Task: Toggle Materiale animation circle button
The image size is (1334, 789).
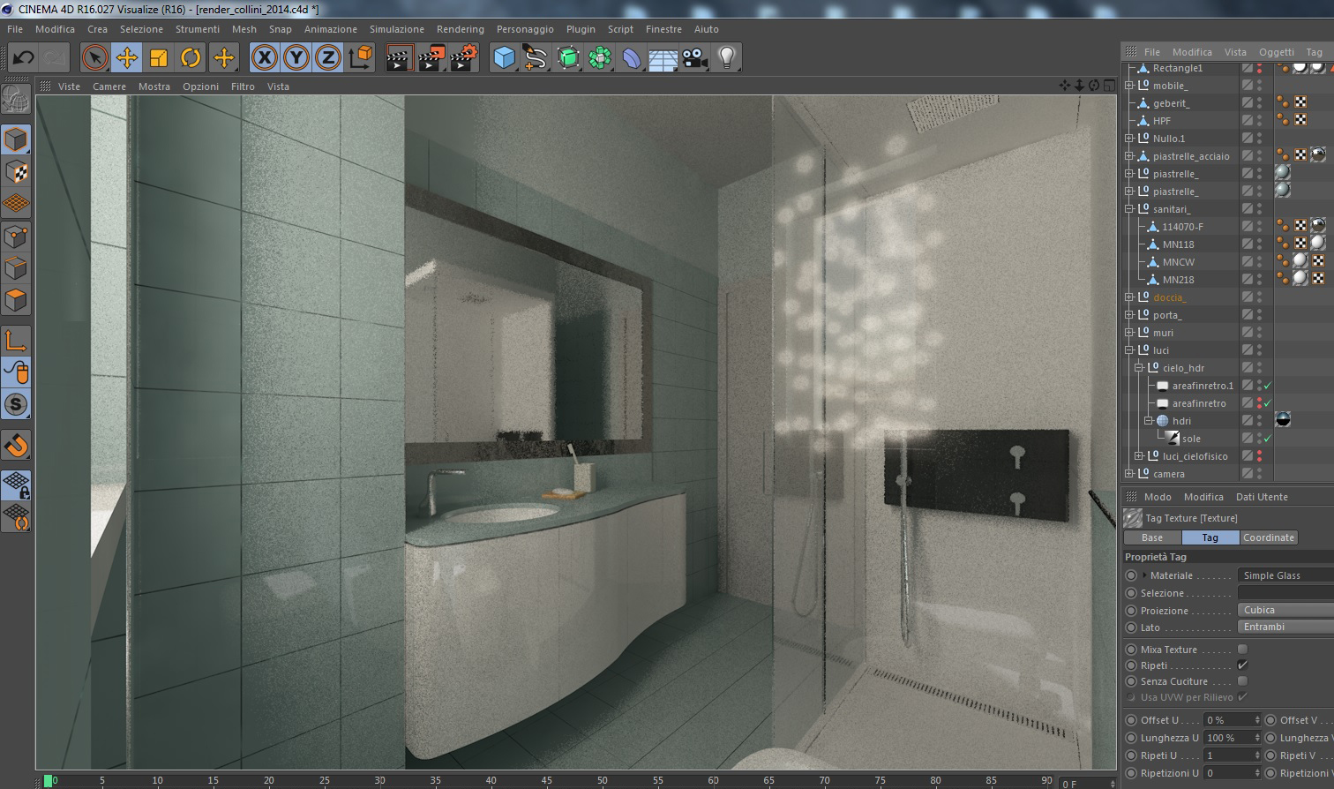Action: (1131, 575)
